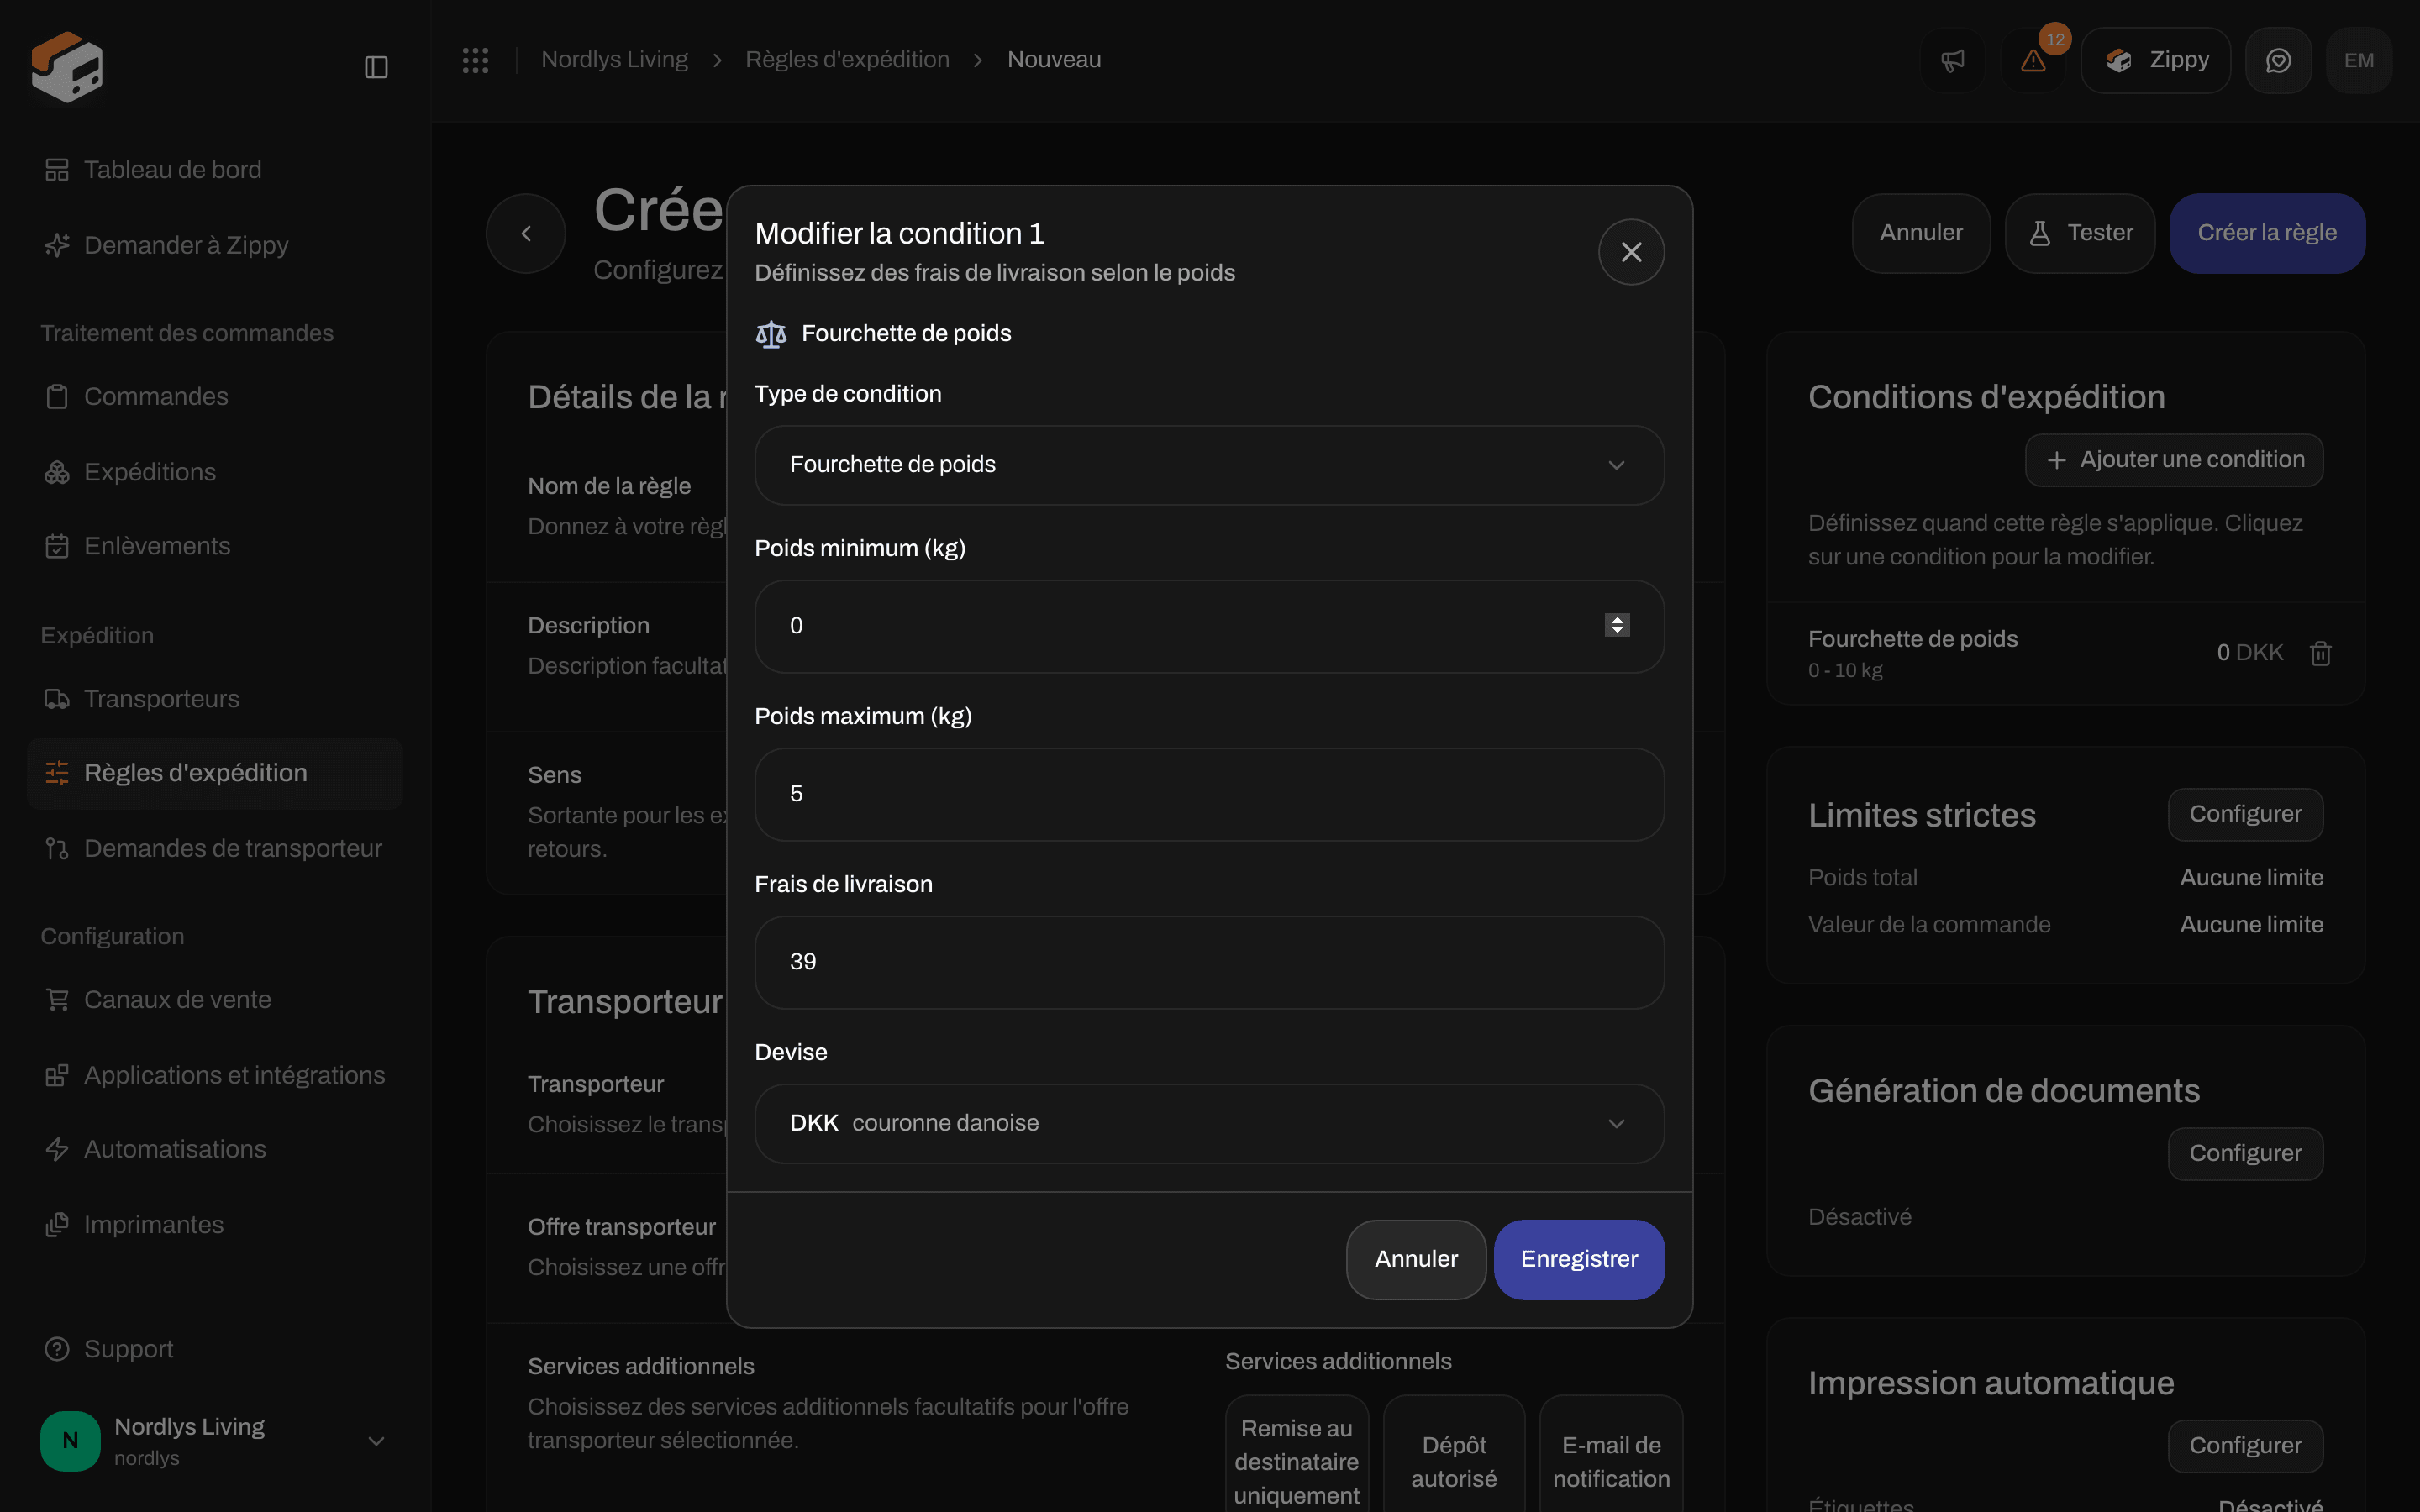Screen dimensions: 2420x1512
Task: Open the announcements megaphone icon
Action: tap(1952, 61)
